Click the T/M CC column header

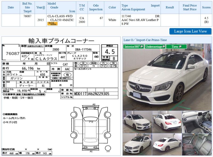point(82,7)
